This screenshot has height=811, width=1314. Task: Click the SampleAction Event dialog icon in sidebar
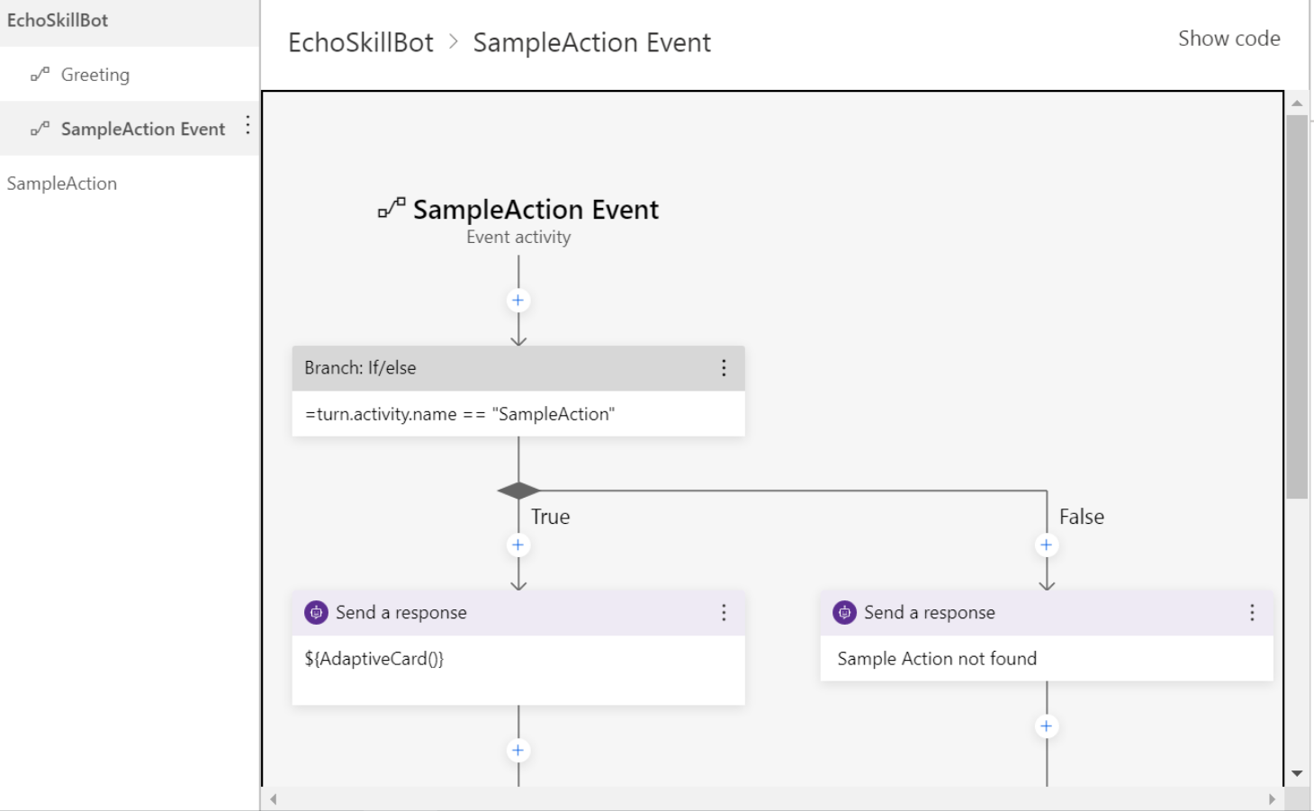pos(40,128)
